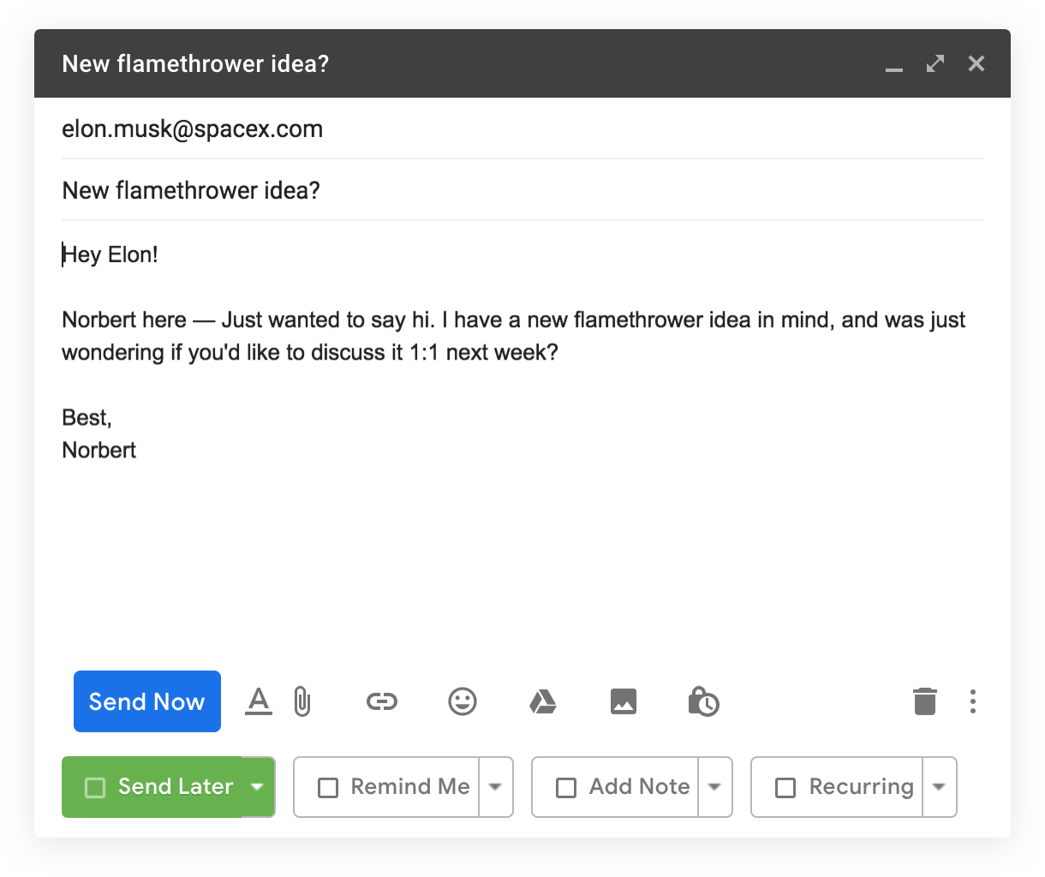This screenshot has height=877, width=1045.
Task: Insert a file from Google Drive
Action: (x=542, y=702)
